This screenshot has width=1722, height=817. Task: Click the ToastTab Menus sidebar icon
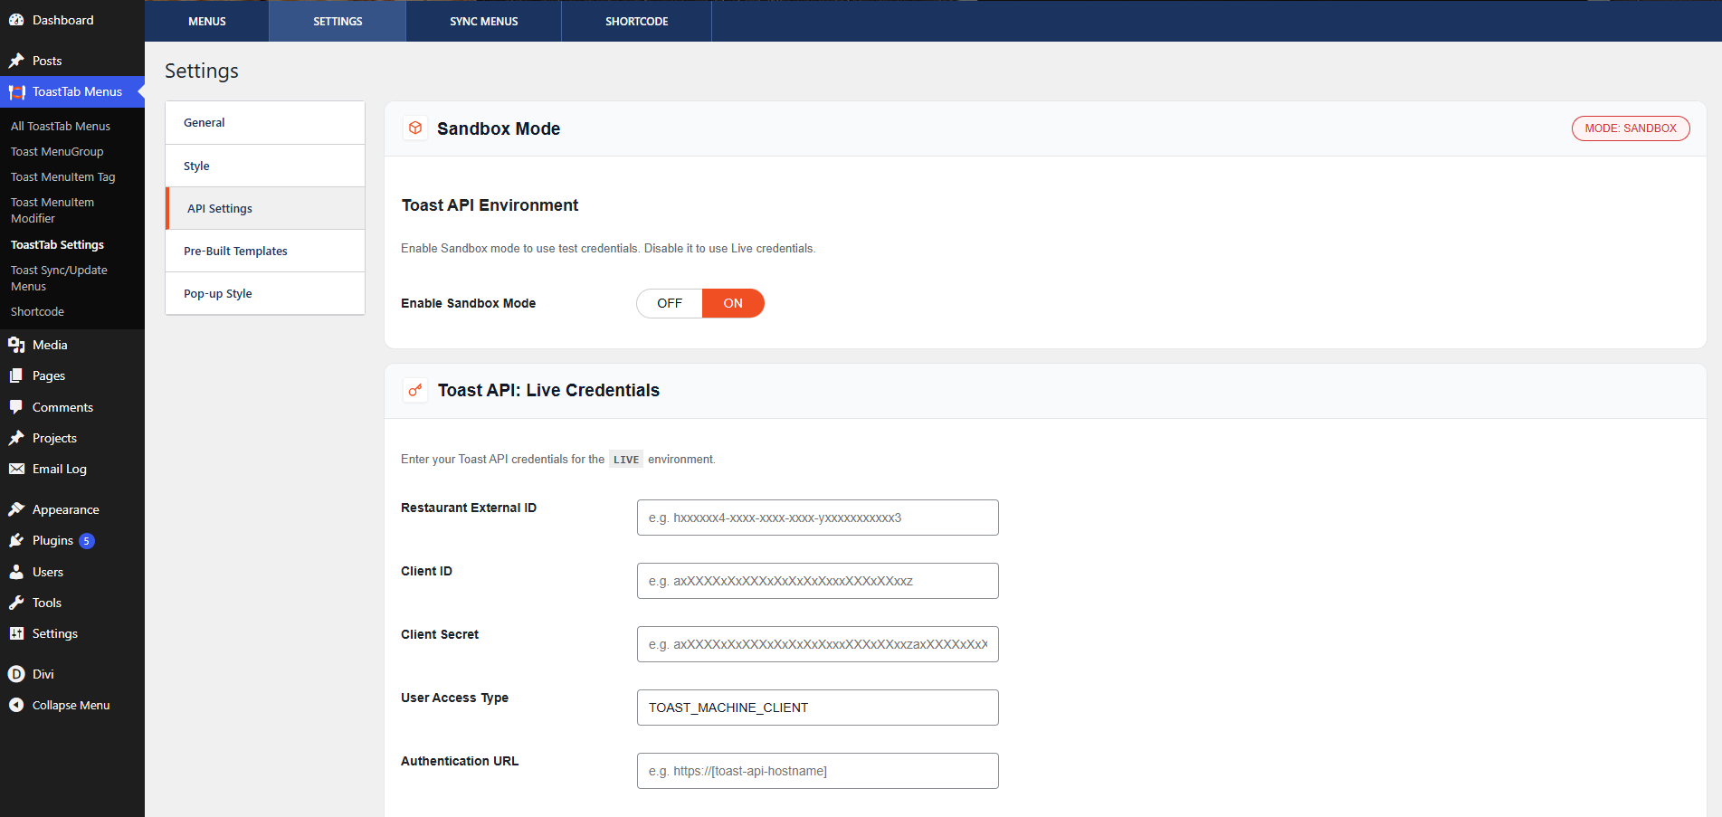[x=16, y=91]
